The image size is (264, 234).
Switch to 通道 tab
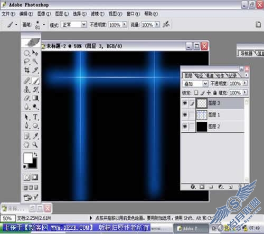(210, 76)
